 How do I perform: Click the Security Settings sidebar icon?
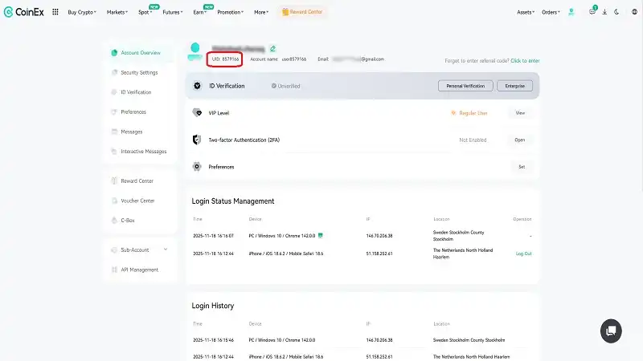pos(114,72)
